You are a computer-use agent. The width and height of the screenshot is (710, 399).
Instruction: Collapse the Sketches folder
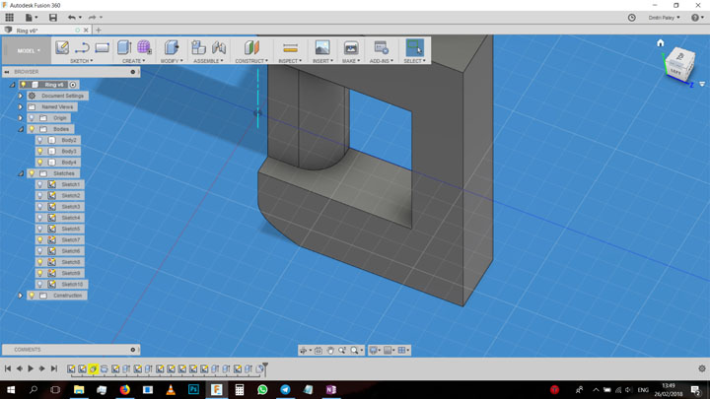[x=21, y=173]
